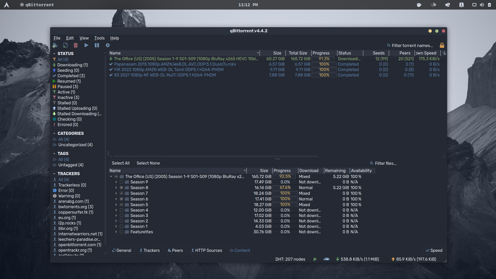Click the add torrent link toolbar icon

pyautogui.click(x=55, y=45)
